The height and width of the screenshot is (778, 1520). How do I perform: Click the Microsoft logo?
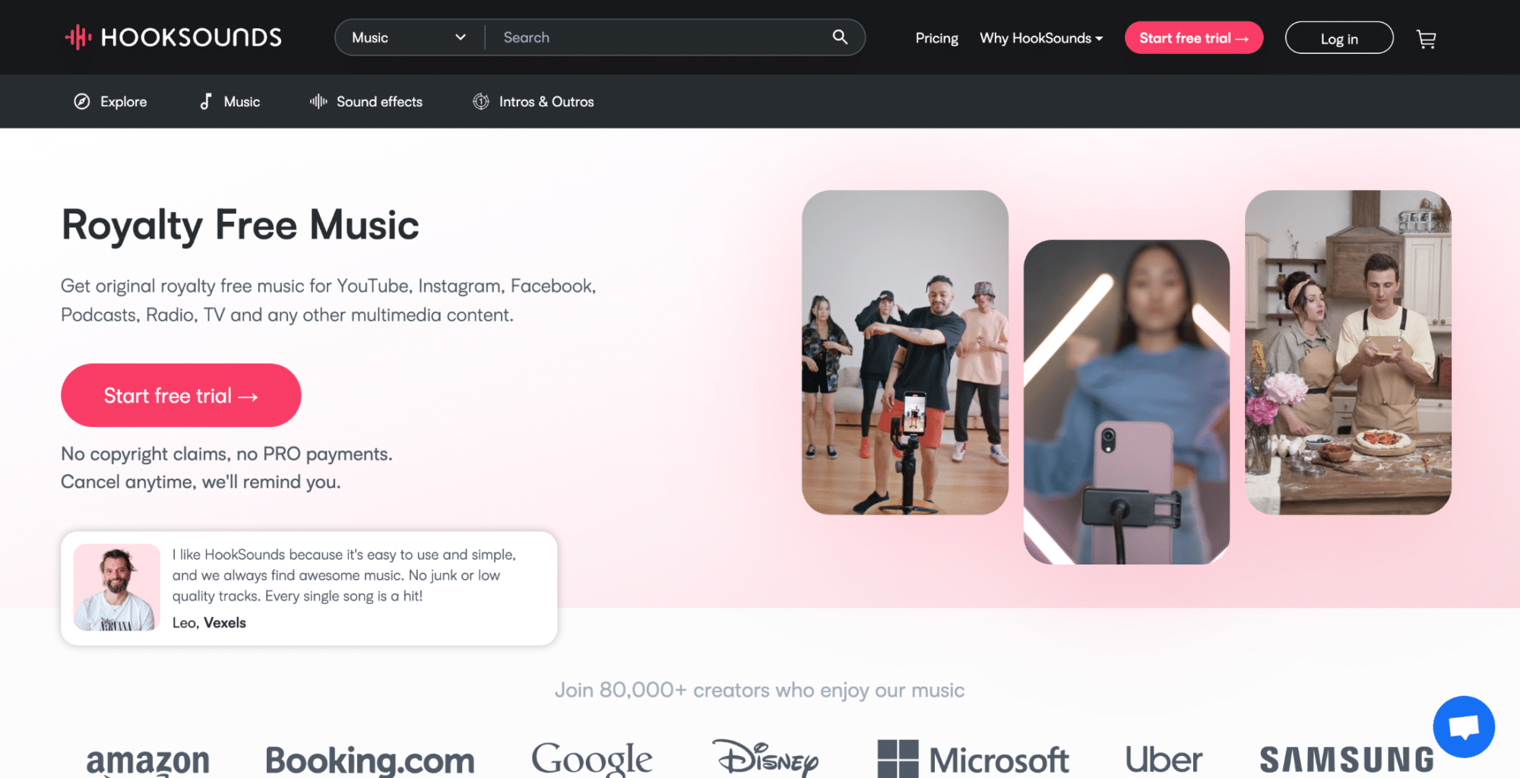[x=974, y=759]
